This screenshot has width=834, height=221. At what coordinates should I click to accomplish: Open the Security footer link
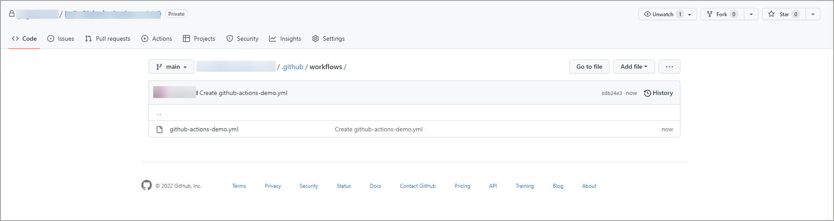309,186
